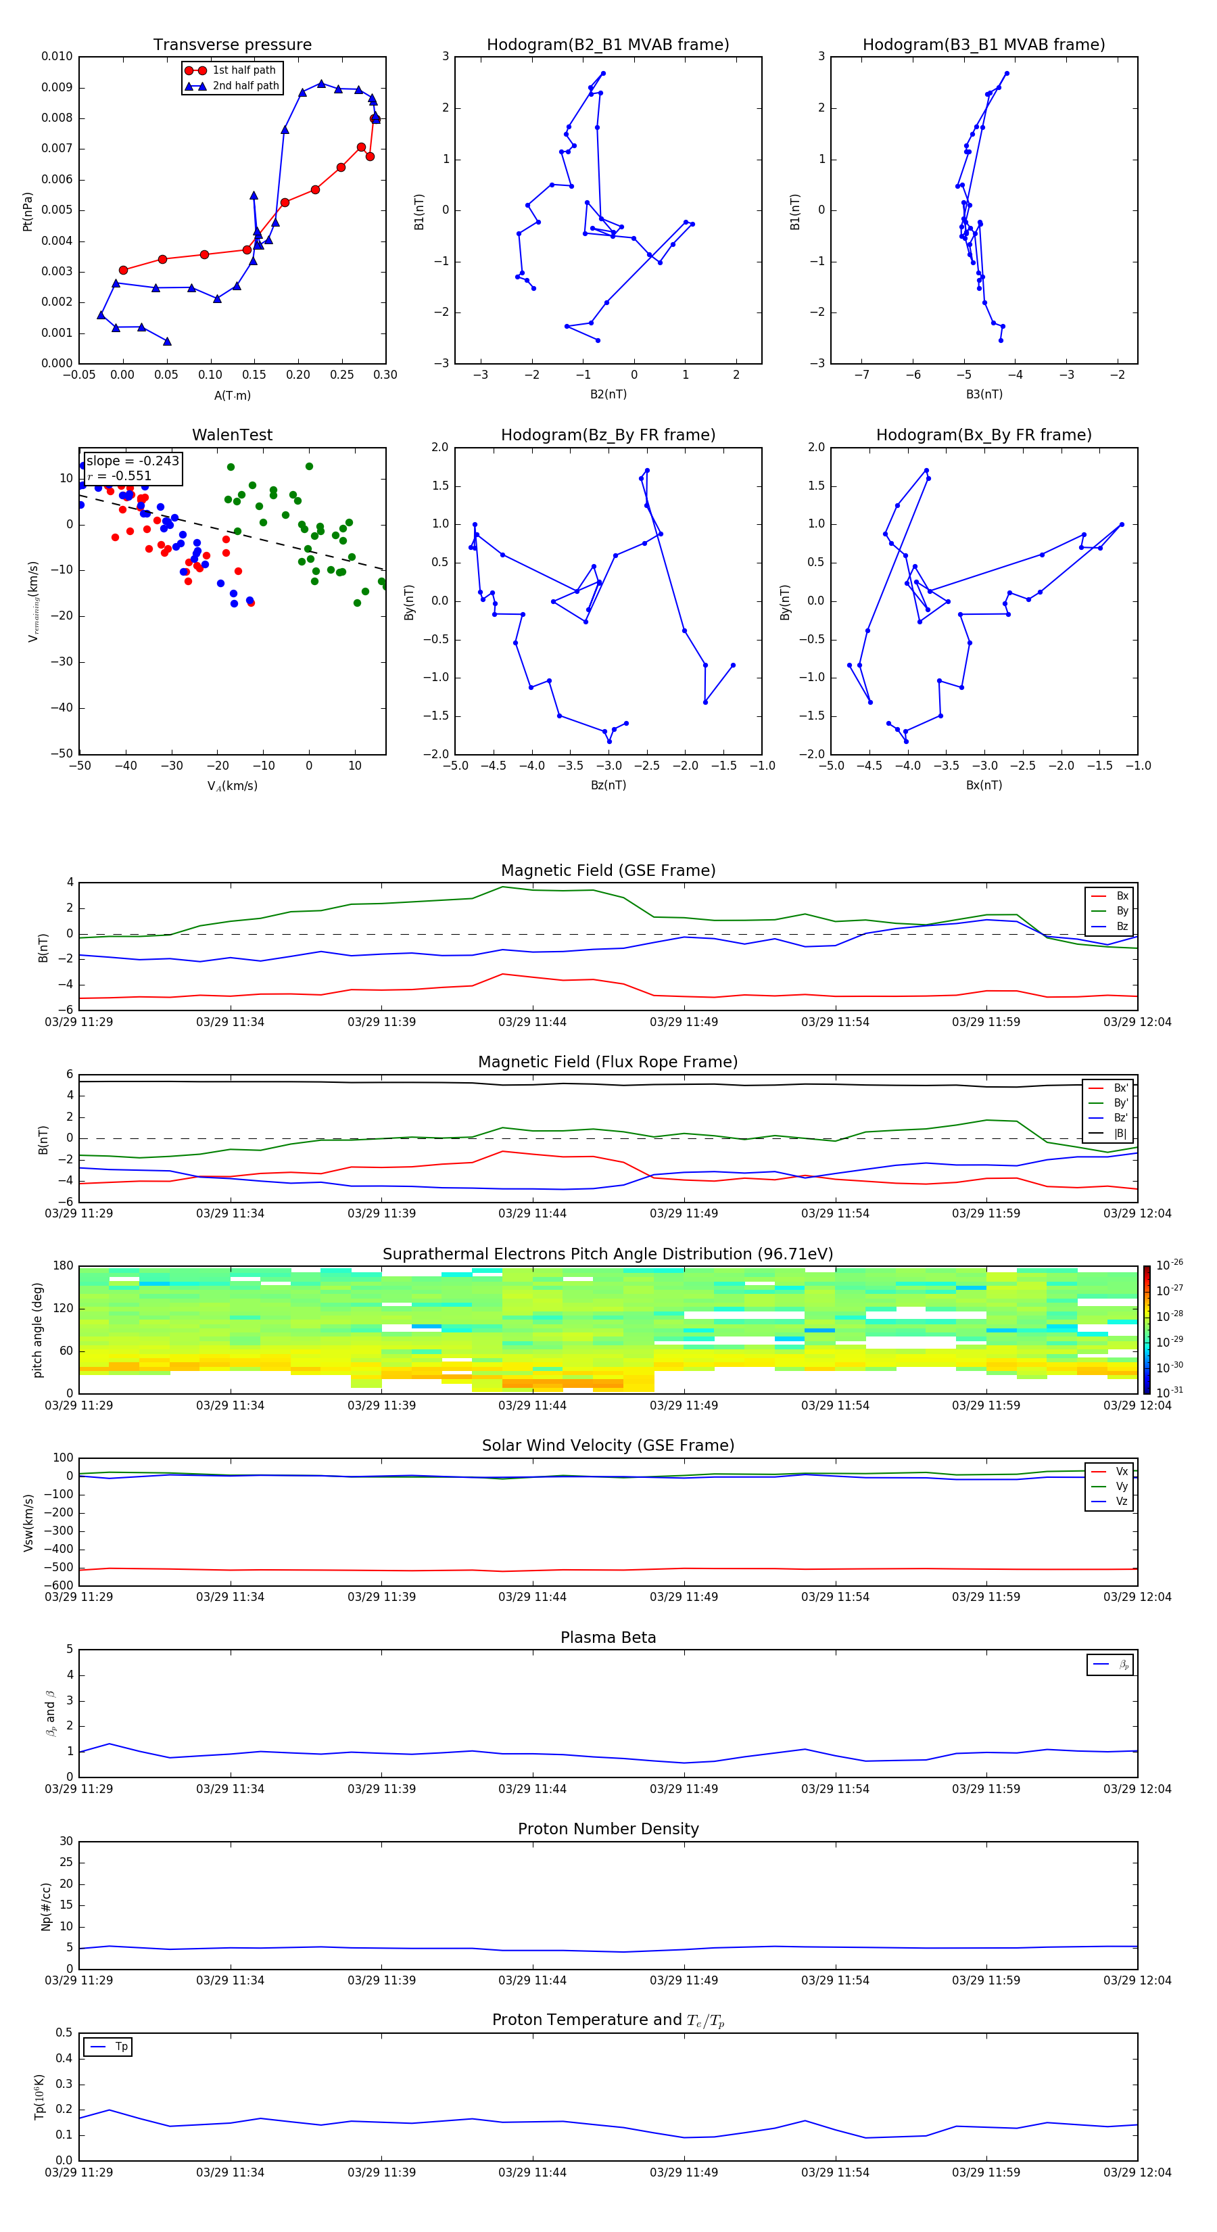Image resolution: width=1217 pixels, height=2232 pixels.
Task: Click the 'r = -0.551' annotation text
Action: (x=120, y=475)
